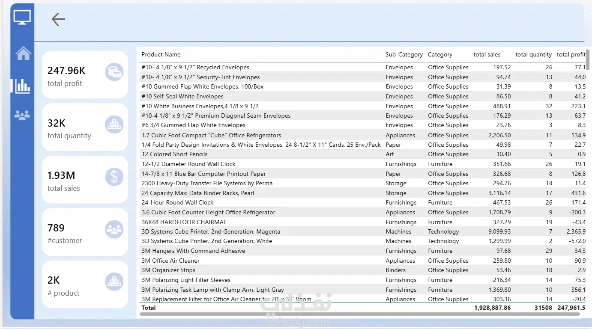The height and width of the screenshot is (329, 592).
Task: Select '3M Hangers With Command Adhesive' product
Action: click(363, 251)
